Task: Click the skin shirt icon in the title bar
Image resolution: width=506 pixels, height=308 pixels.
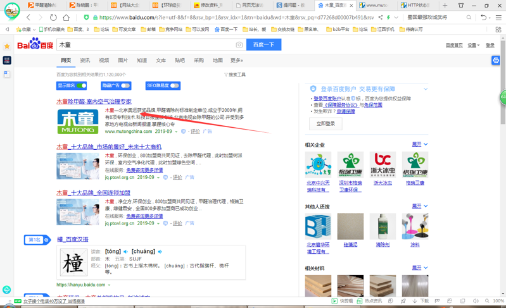Action: (461, 6)
